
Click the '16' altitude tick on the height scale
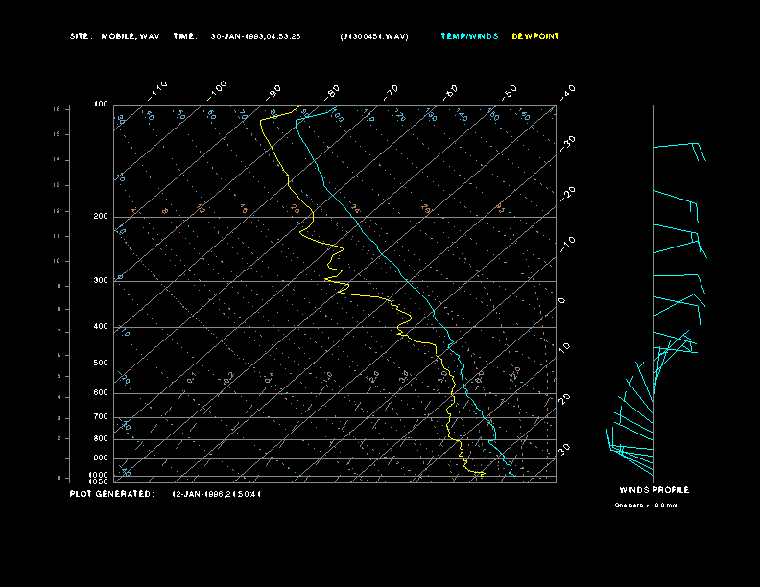57,109
